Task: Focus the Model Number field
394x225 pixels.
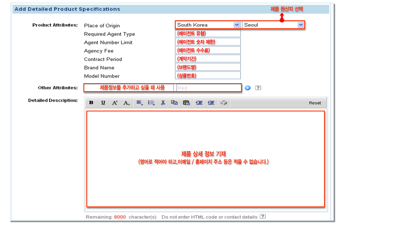Action: 208,76
